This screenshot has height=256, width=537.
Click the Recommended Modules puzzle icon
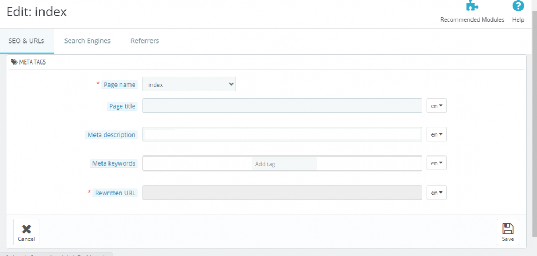[x=472, y=6]
